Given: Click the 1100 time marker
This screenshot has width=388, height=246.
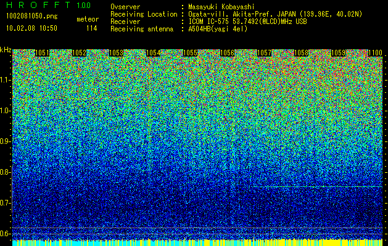Looking at the screenshot, I should 376,53.
